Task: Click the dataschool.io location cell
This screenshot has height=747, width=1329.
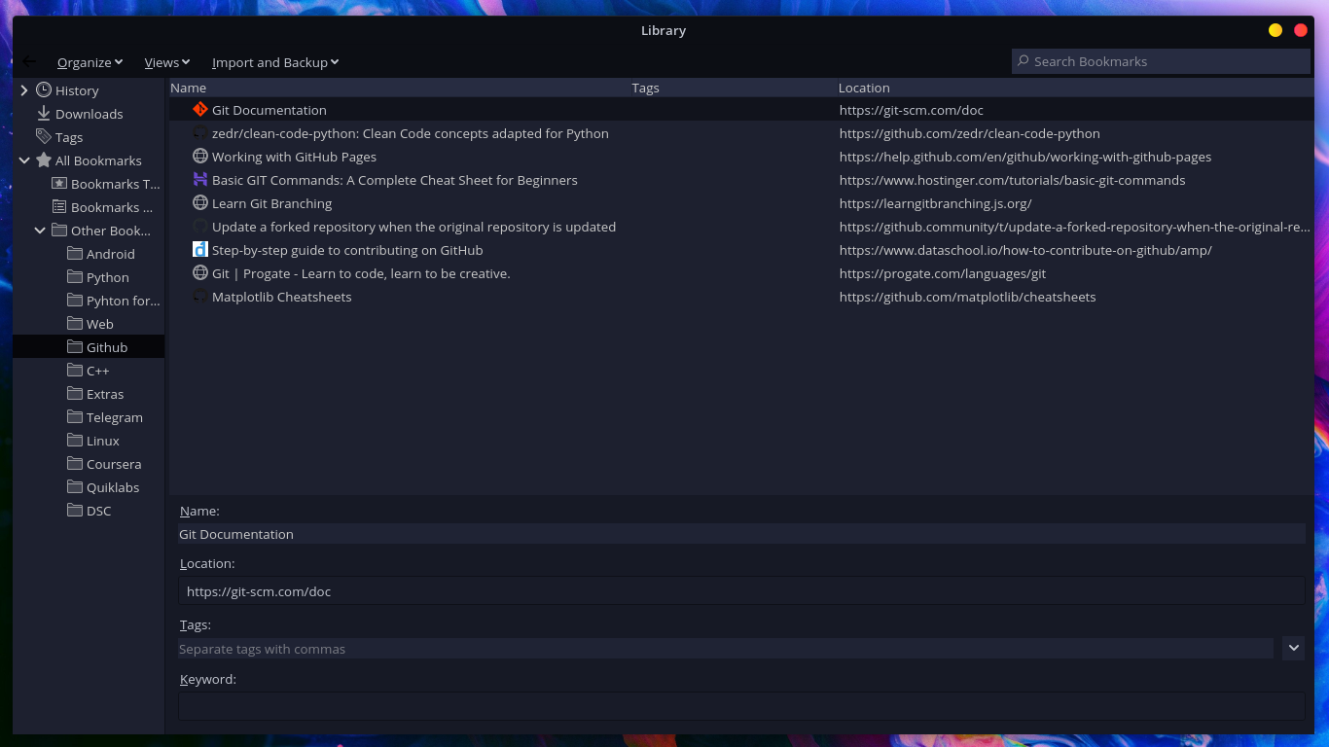Action: tap(1025, 250)
